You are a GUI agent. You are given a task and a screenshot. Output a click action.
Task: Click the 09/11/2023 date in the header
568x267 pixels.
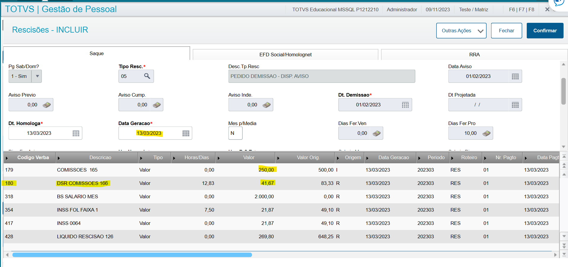point(438,9)
